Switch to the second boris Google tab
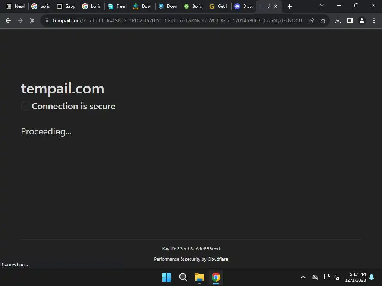This screenshot has width=382, height=286. pos(91,6)
